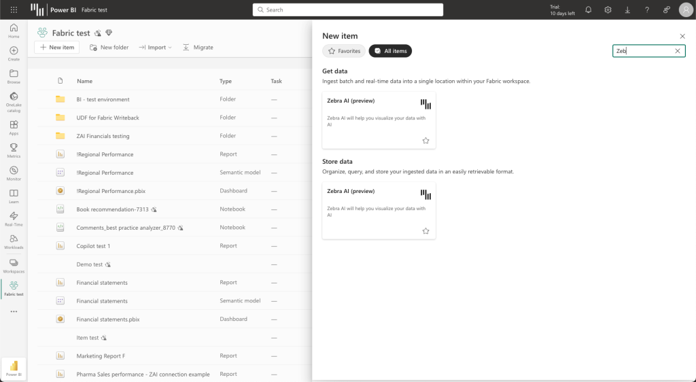This screenshot has height=382, width=696.
Task: Switch to the Favorites filter
Action: click(x=344, y=51)
